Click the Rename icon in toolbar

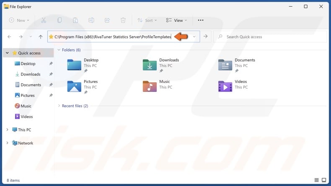[x=91, y=20]
